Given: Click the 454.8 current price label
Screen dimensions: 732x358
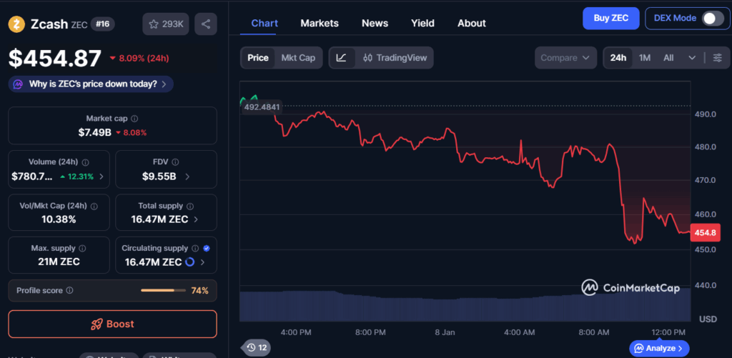Looking at the screenshot, I should tap(704, 232).
